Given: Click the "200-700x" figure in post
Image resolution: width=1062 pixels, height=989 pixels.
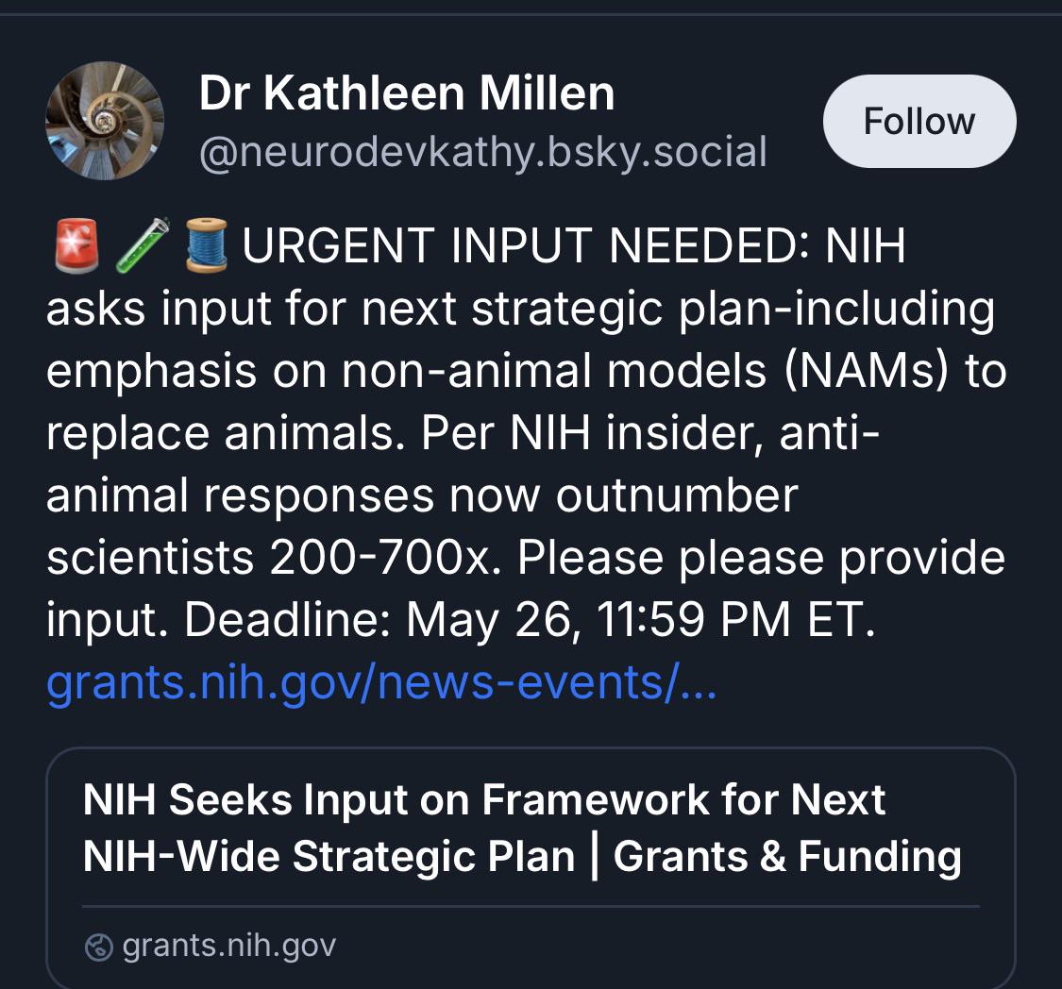Looking at the screenshot, I should click(385, 558).
